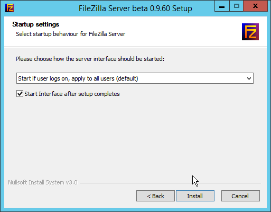Click the 'Please choose how the server interface' label

[x=90, y=59]
